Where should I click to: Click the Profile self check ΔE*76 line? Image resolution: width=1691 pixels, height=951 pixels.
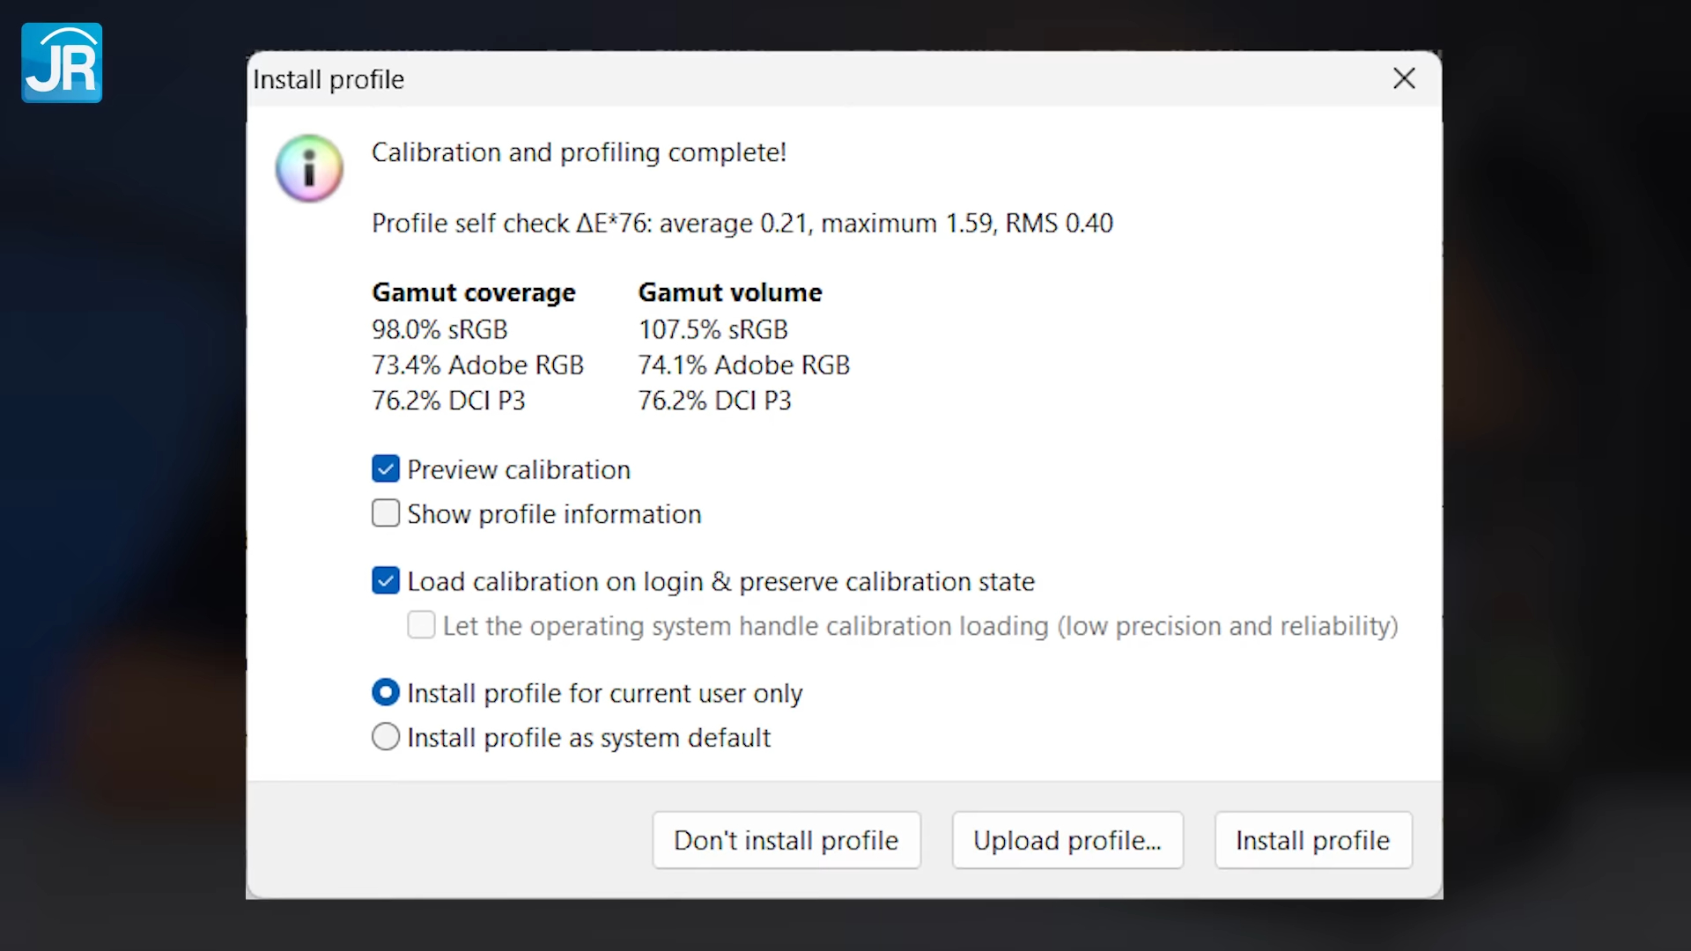click(742, 223)
